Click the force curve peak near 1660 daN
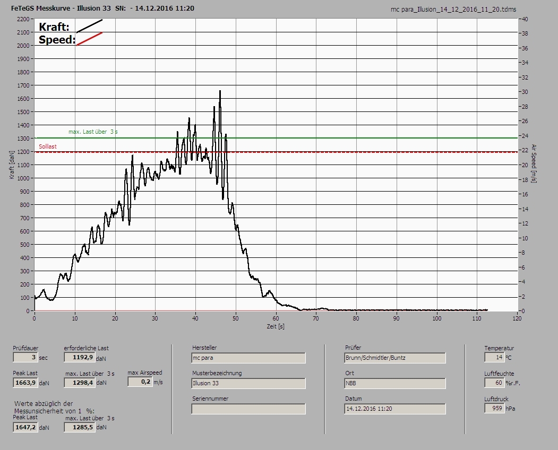The image size is (558, 450). [x=220, y=91]
